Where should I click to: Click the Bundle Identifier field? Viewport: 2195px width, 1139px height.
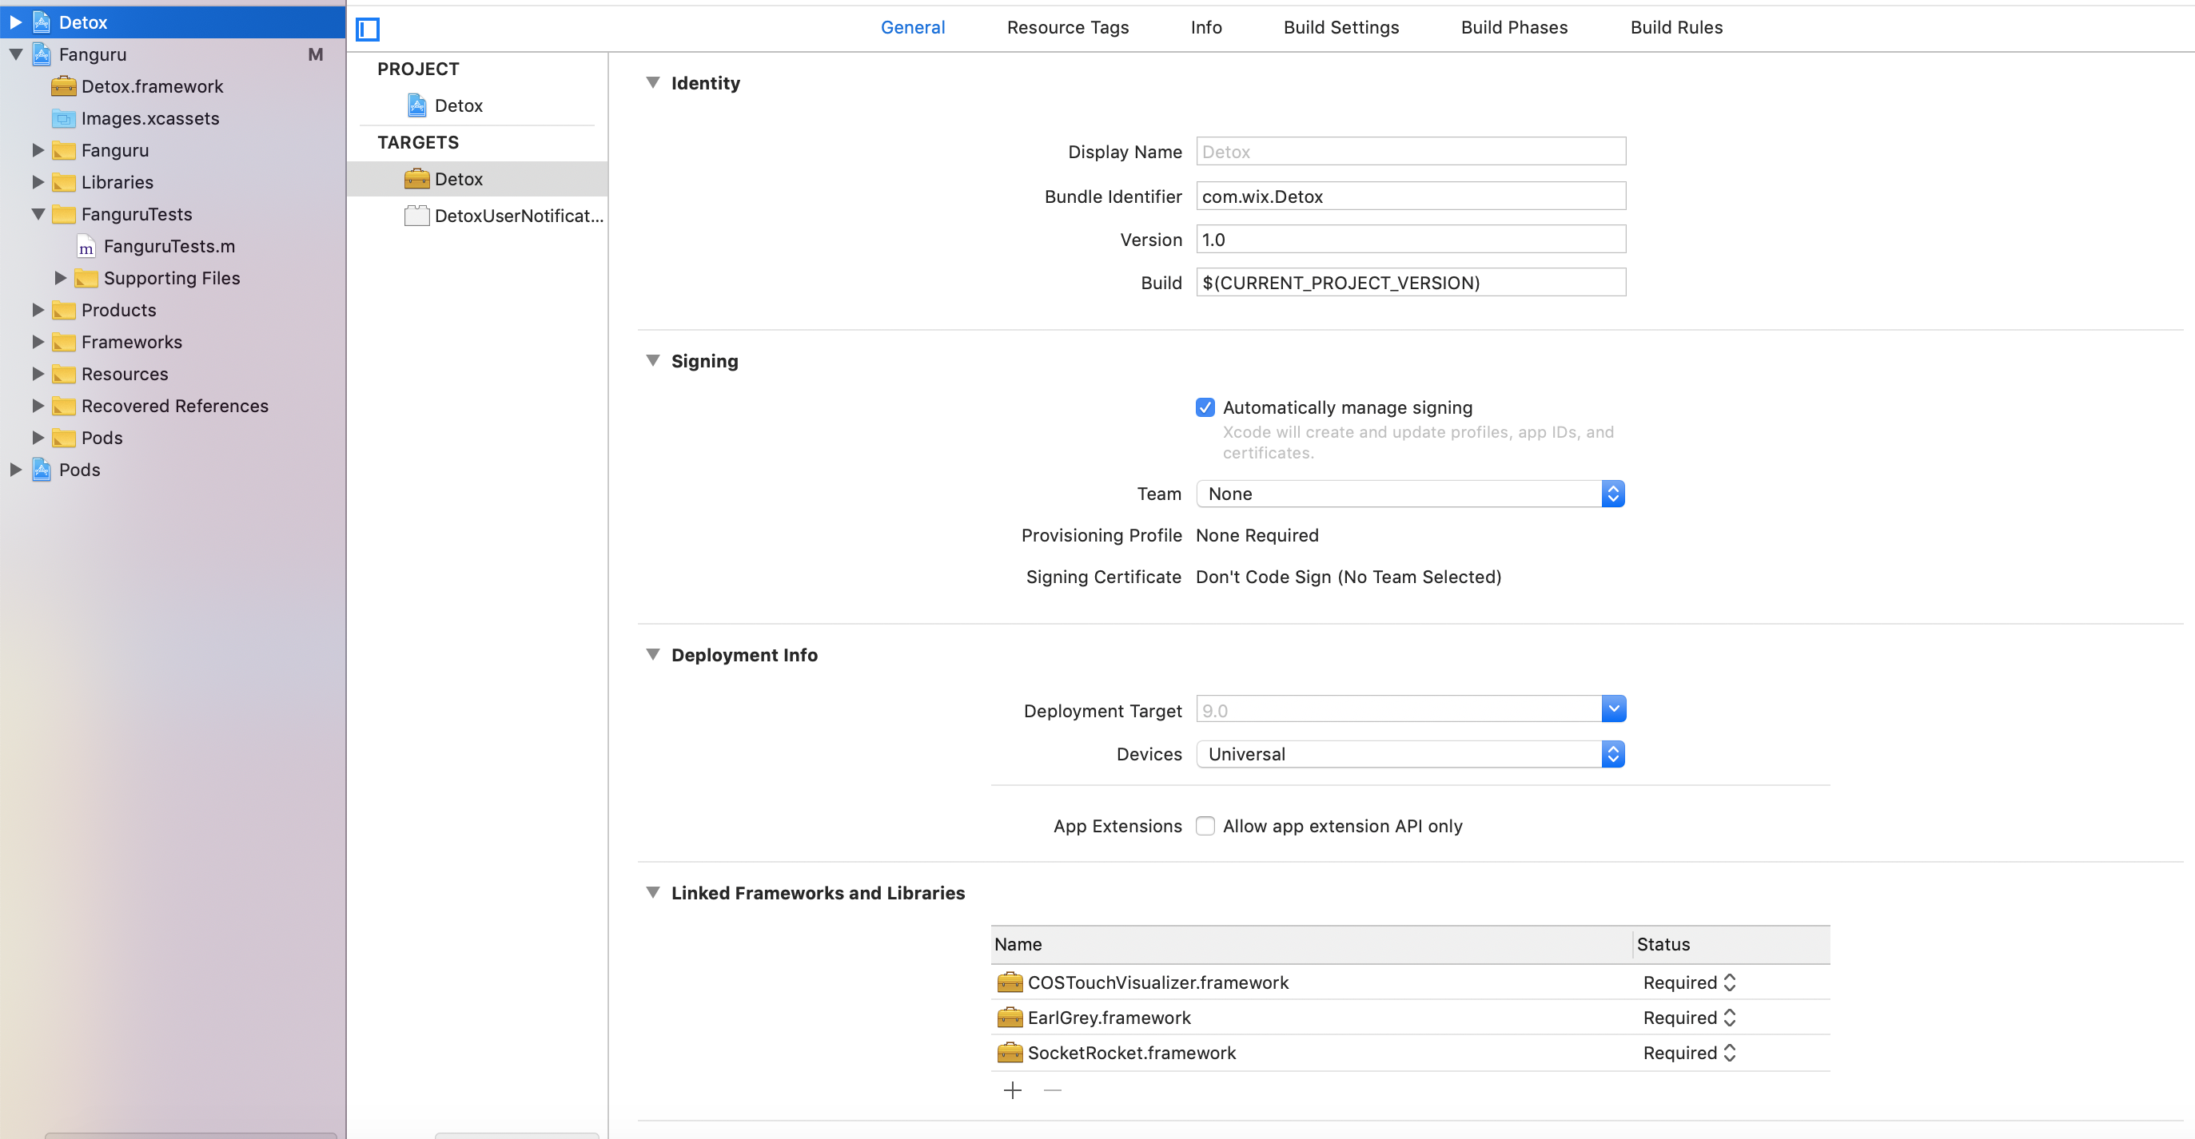pos(1410,196)
